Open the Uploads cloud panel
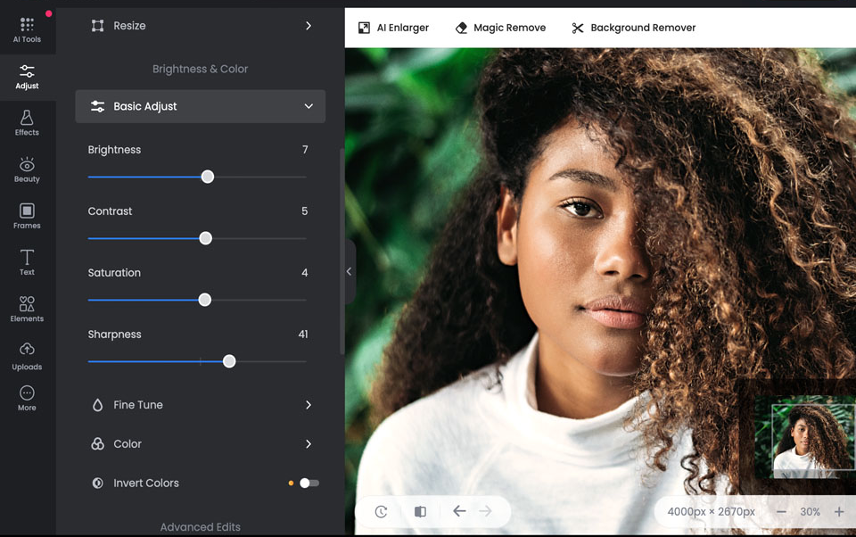The width and height of the screenshot is (856, 537). pos(27,357)
